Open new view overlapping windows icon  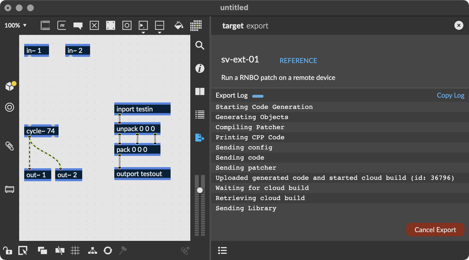click(x=43, y=250)
